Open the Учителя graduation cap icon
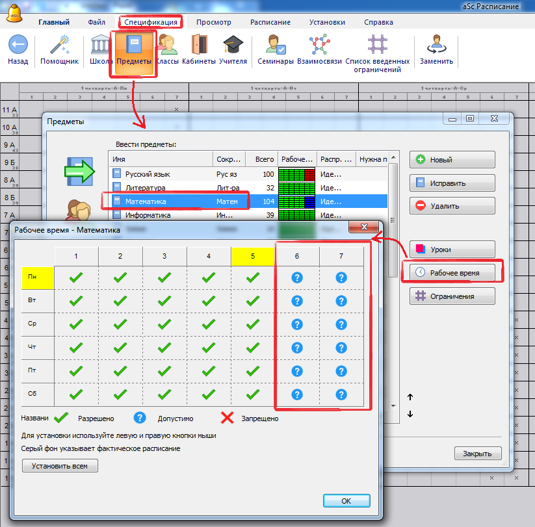535x527 pixels. (233, 46)
